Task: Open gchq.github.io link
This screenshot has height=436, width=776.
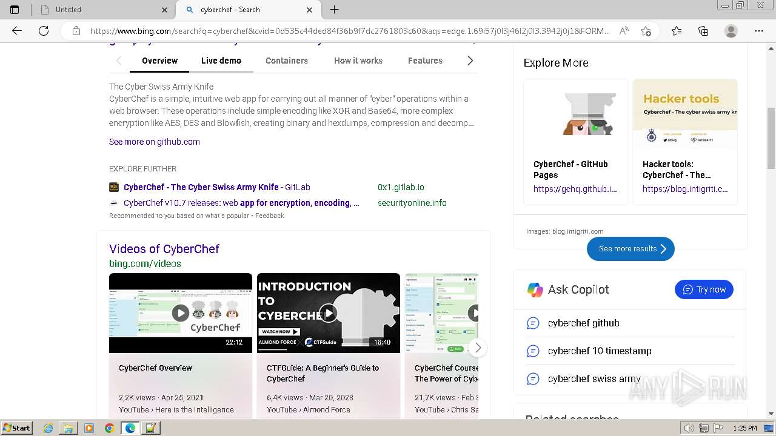Action: tap(575, 189)
